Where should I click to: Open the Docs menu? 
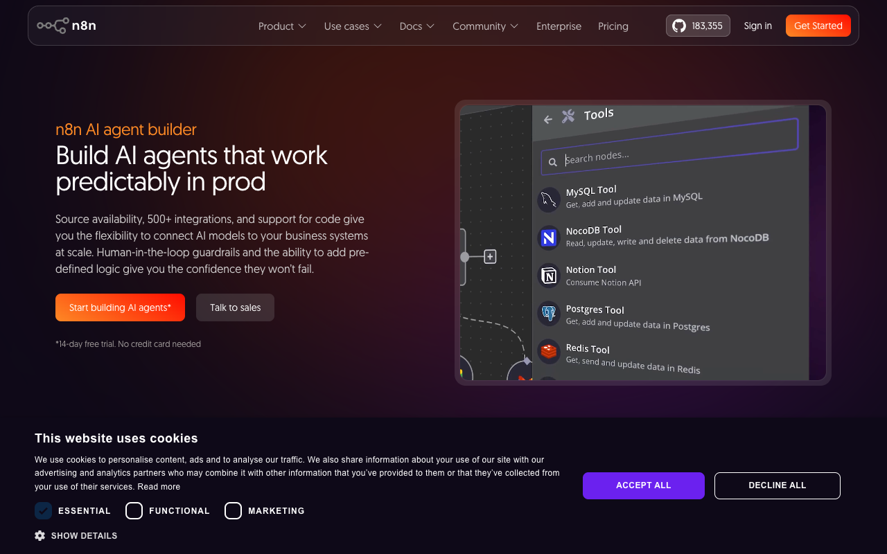point(416,26)
